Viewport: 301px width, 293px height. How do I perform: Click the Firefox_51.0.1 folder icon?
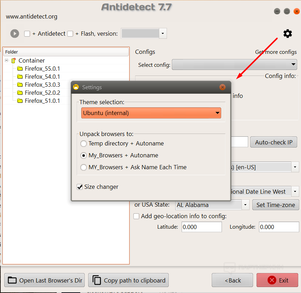pyautogui.click(x=20, y=101)
